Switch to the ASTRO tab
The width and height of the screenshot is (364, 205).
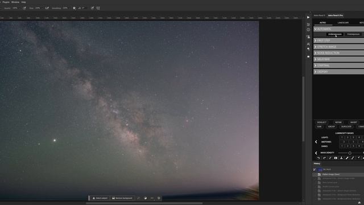coord(322,23)
